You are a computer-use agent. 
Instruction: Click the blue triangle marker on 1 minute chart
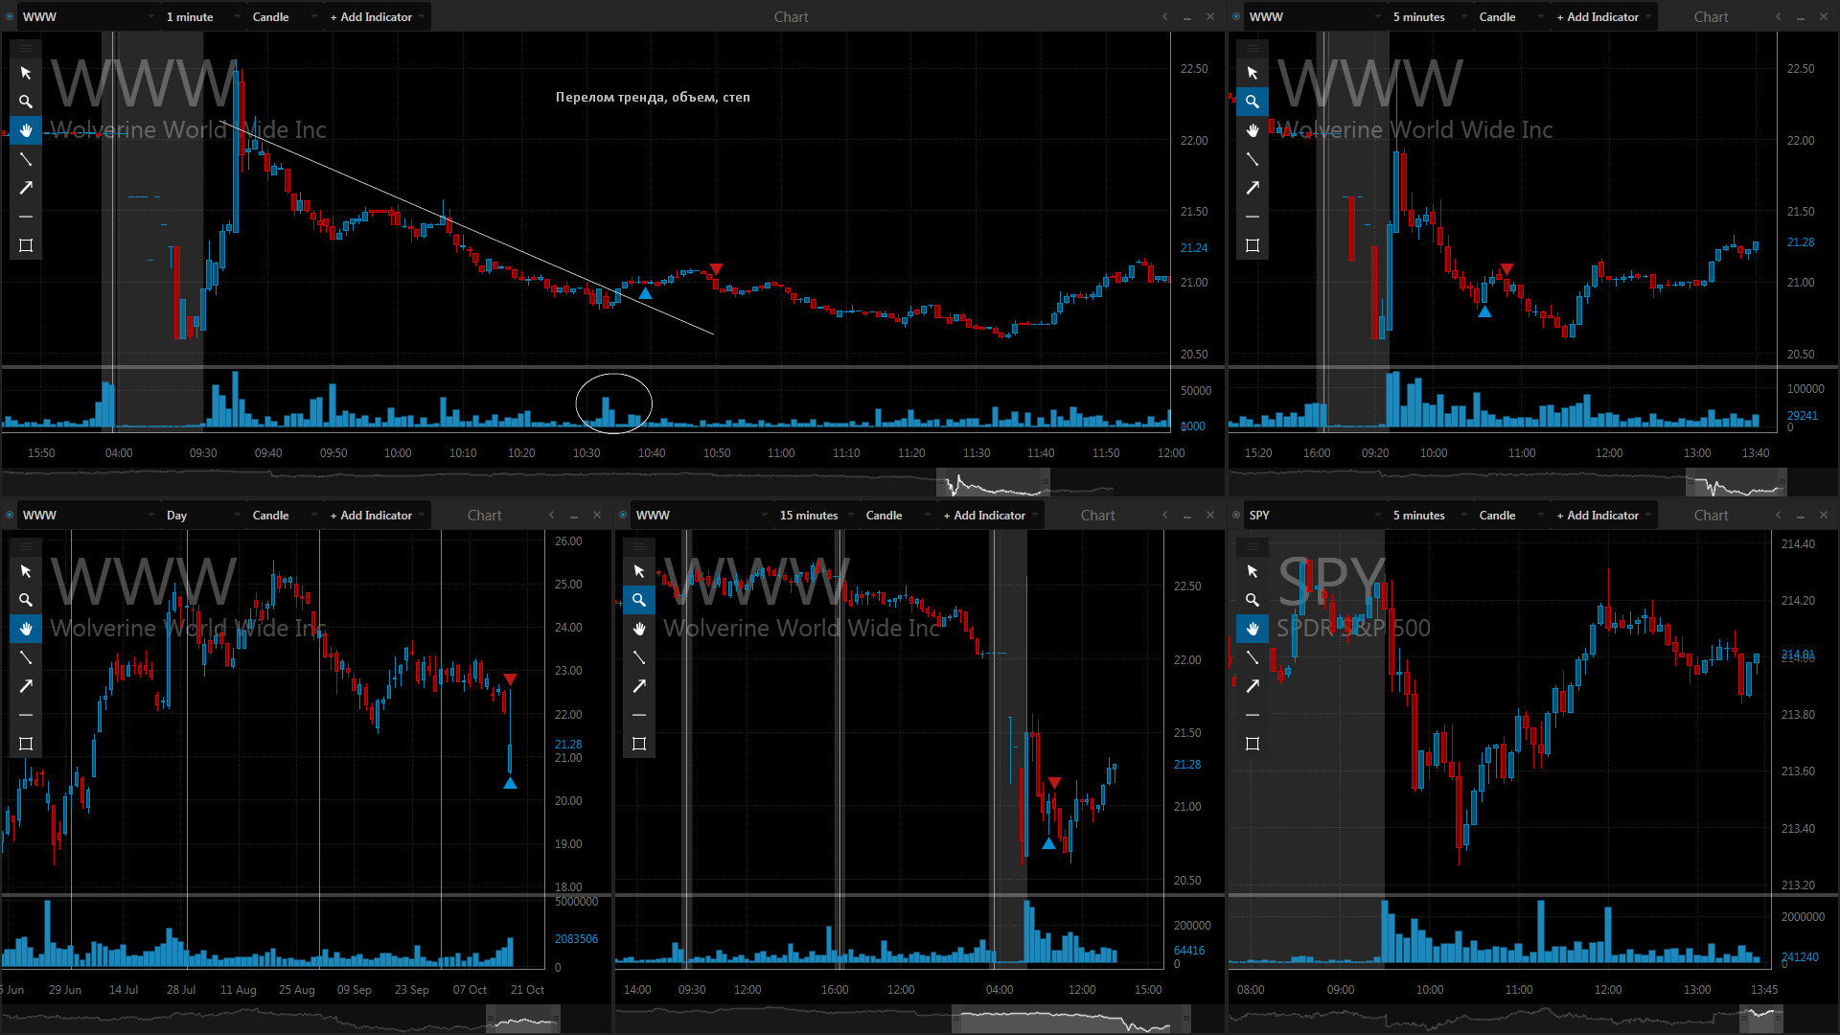[645, 293]
